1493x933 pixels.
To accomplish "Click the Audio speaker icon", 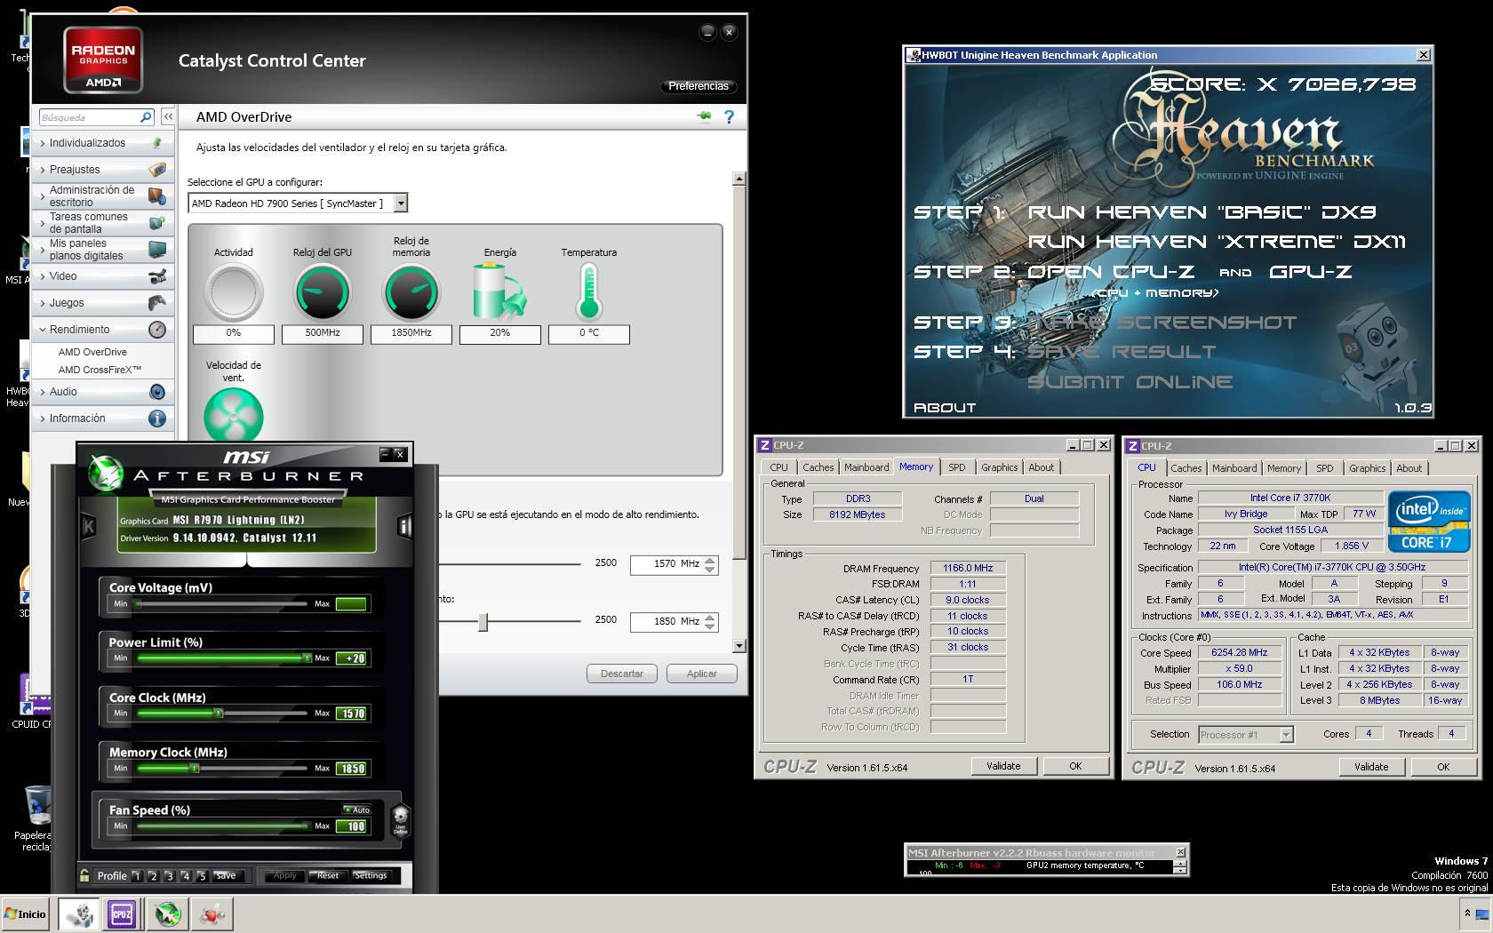I will (157, 392).
